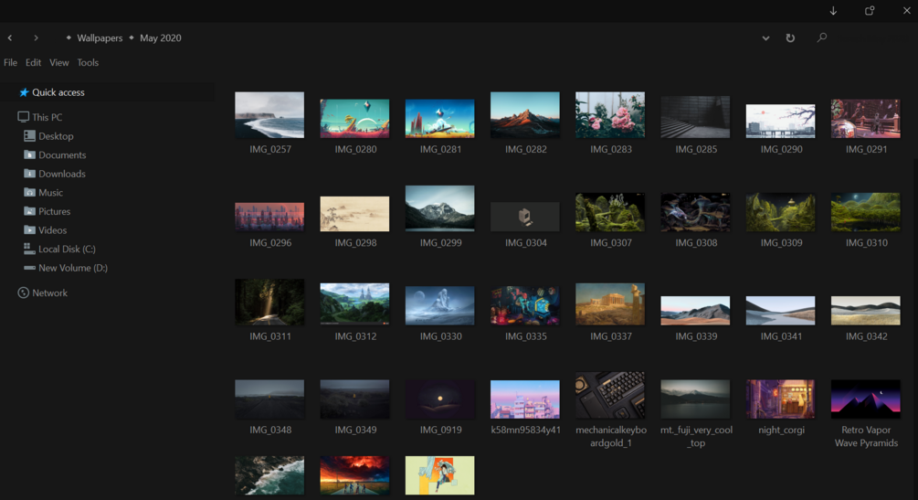The height and width of the screenshot is (500, 918).
Task: Refresh the current folder view
Action: 790,37
